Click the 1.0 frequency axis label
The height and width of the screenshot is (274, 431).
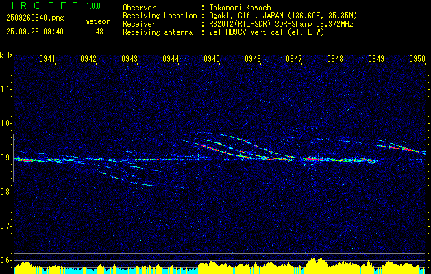click(x=5, y=123)
